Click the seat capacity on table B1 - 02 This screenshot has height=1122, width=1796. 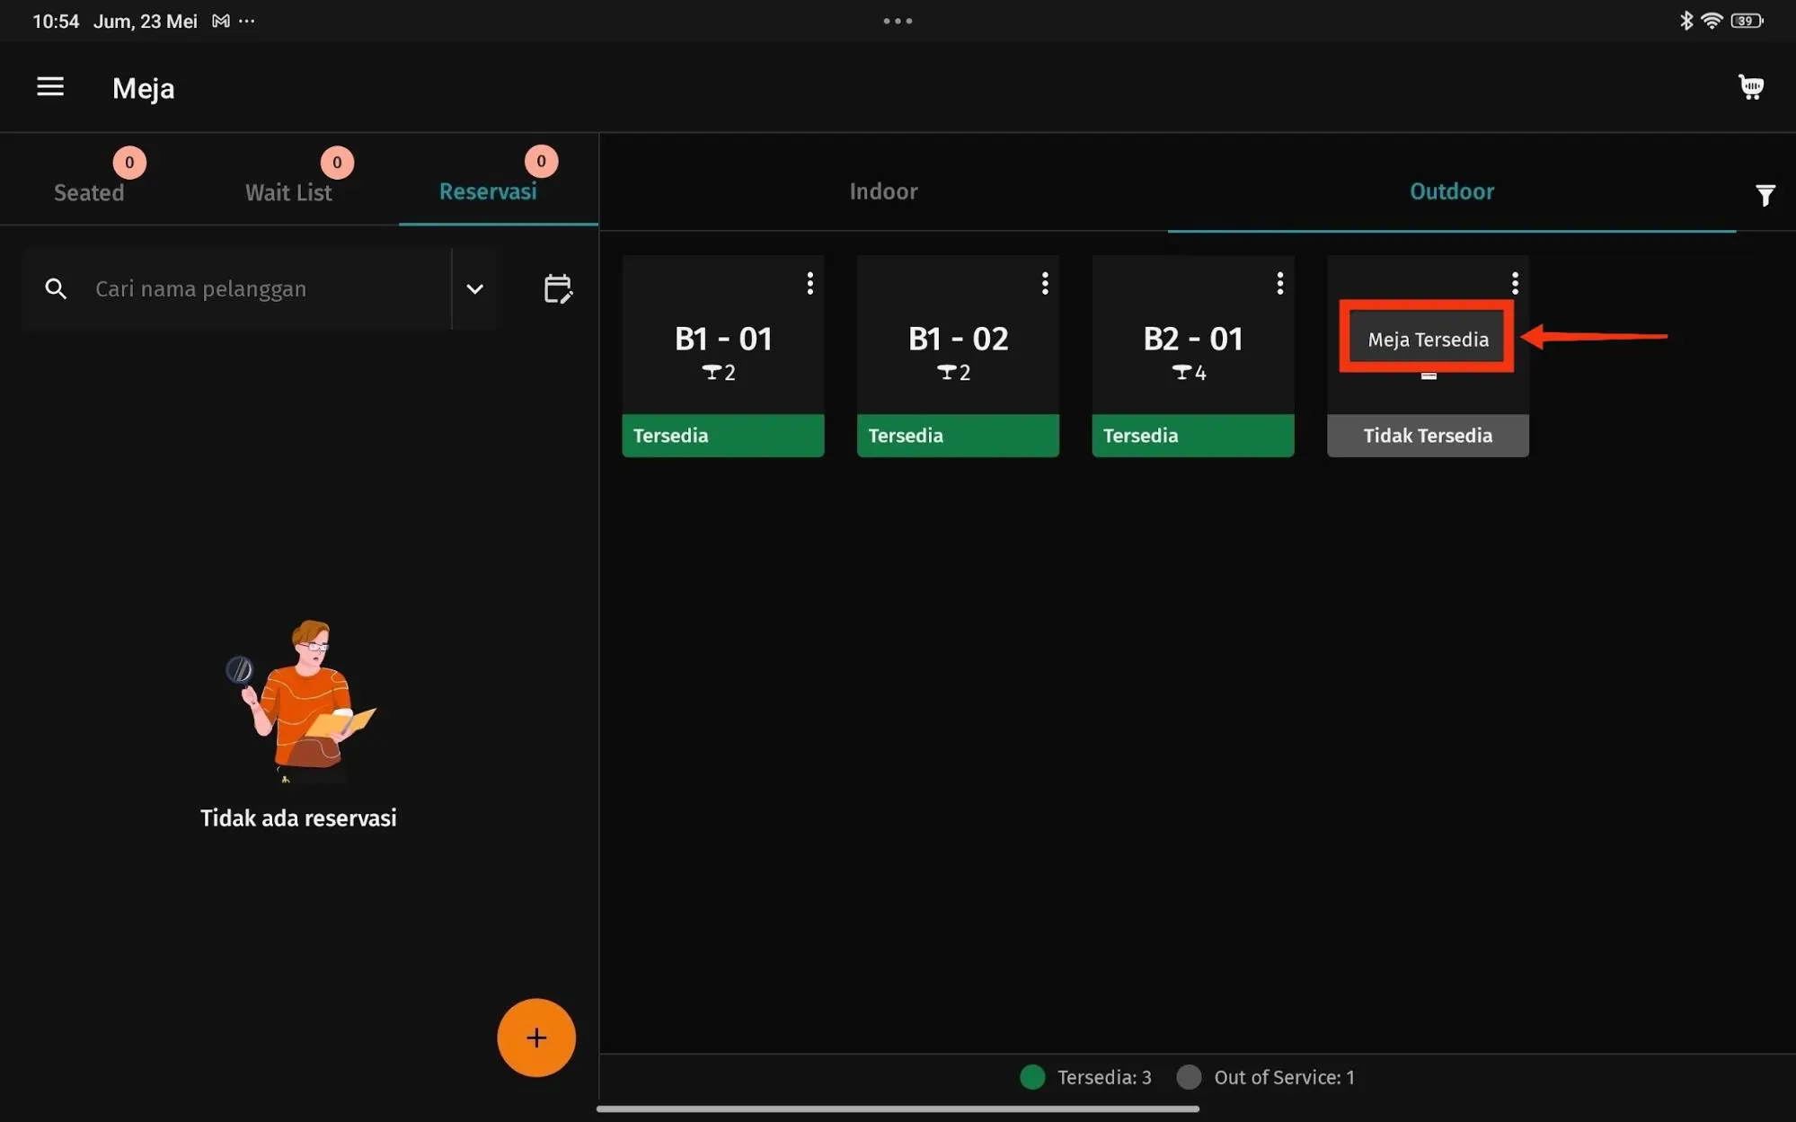pyautogui.click(x=953, y=372)
